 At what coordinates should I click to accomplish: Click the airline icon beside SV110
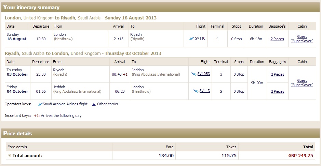point(191,39)
